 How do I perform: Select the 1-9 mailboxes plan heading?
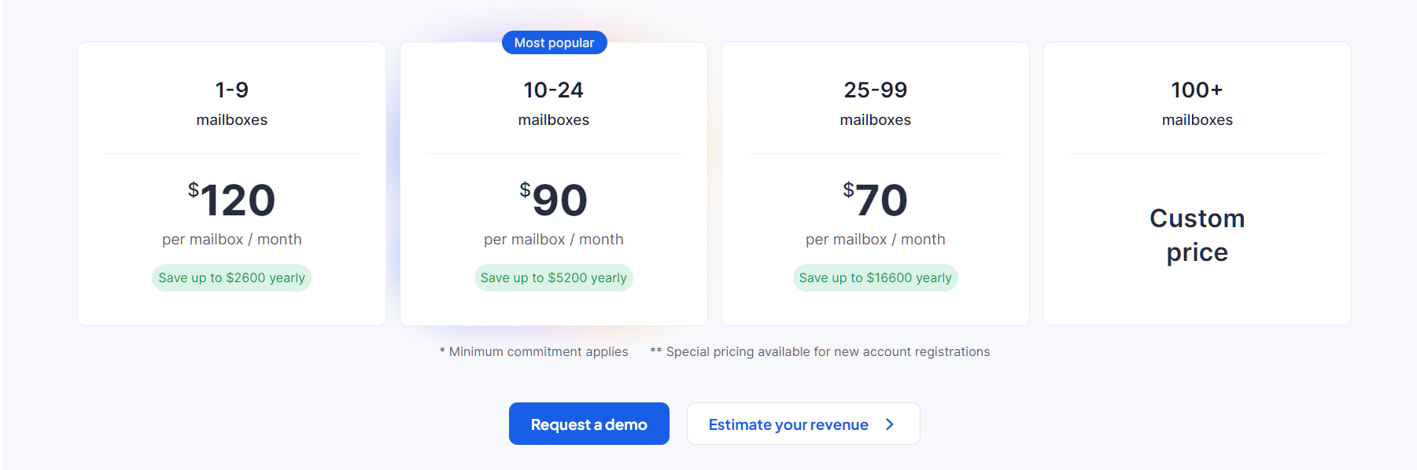[231, 90]
